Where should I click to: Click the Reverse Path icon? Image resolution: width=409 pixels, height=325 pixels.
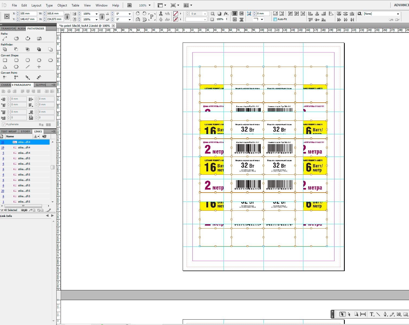click(39, 38)
